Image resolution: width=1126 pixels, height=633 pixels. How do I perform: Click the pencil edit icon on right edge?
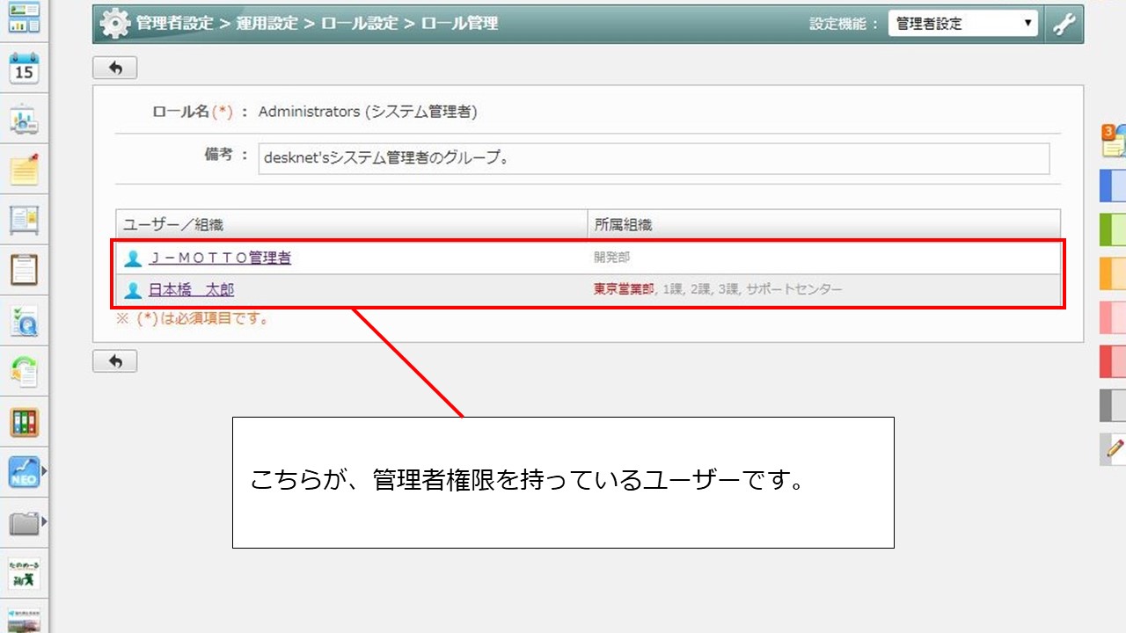(x=1114, y=448)
